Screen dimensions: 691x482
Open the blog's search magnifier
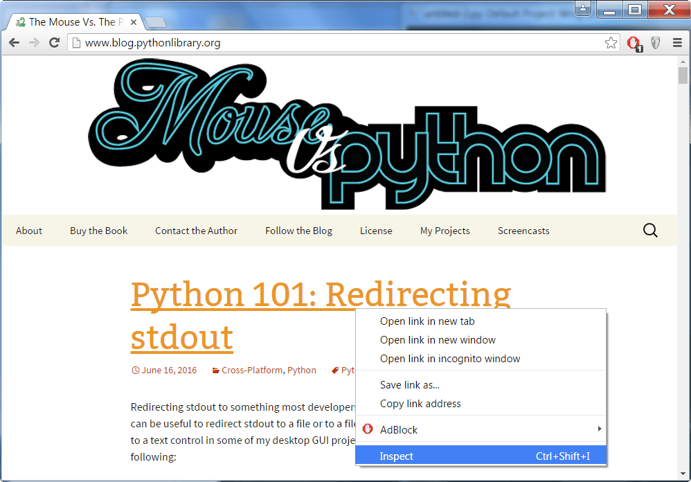(x=649, y=230)
